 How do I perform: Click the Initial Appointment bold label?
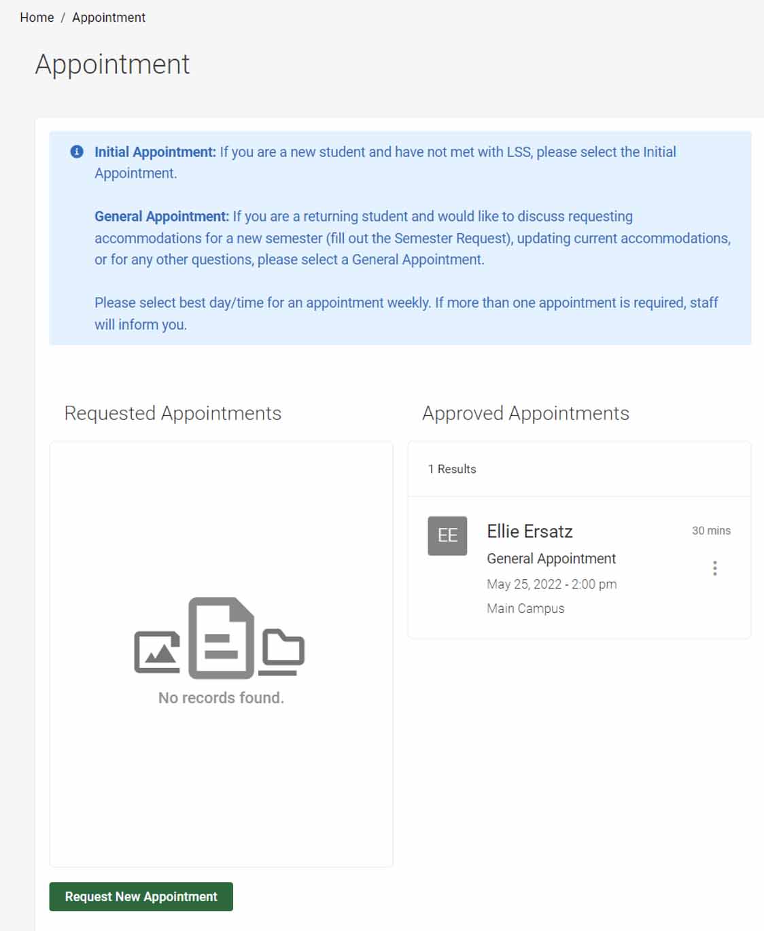tap(155, 152)
